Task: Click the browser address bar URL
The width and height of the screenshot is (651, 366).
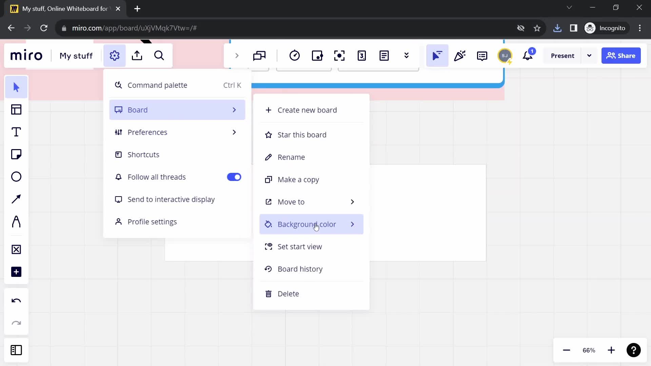Action: click(134, 28)
